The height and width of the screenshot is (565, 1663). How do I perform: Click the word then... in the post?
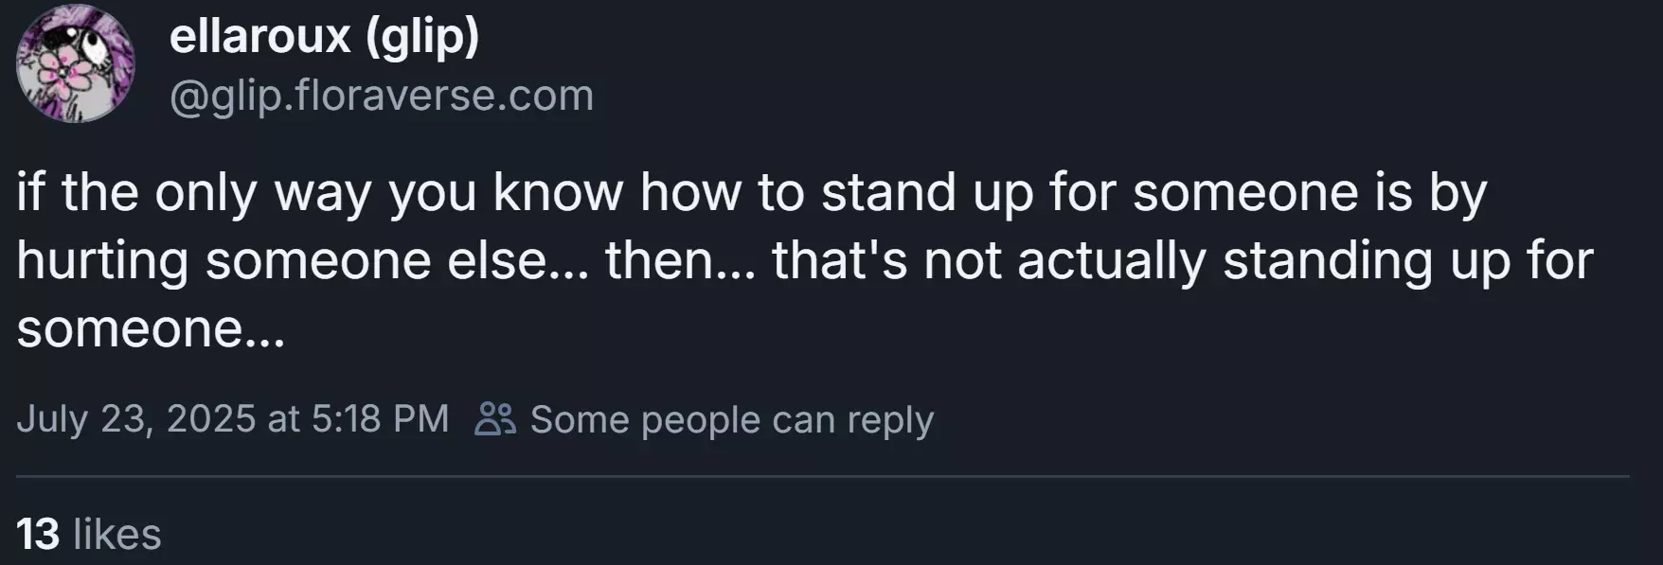[x=680, y=261]
